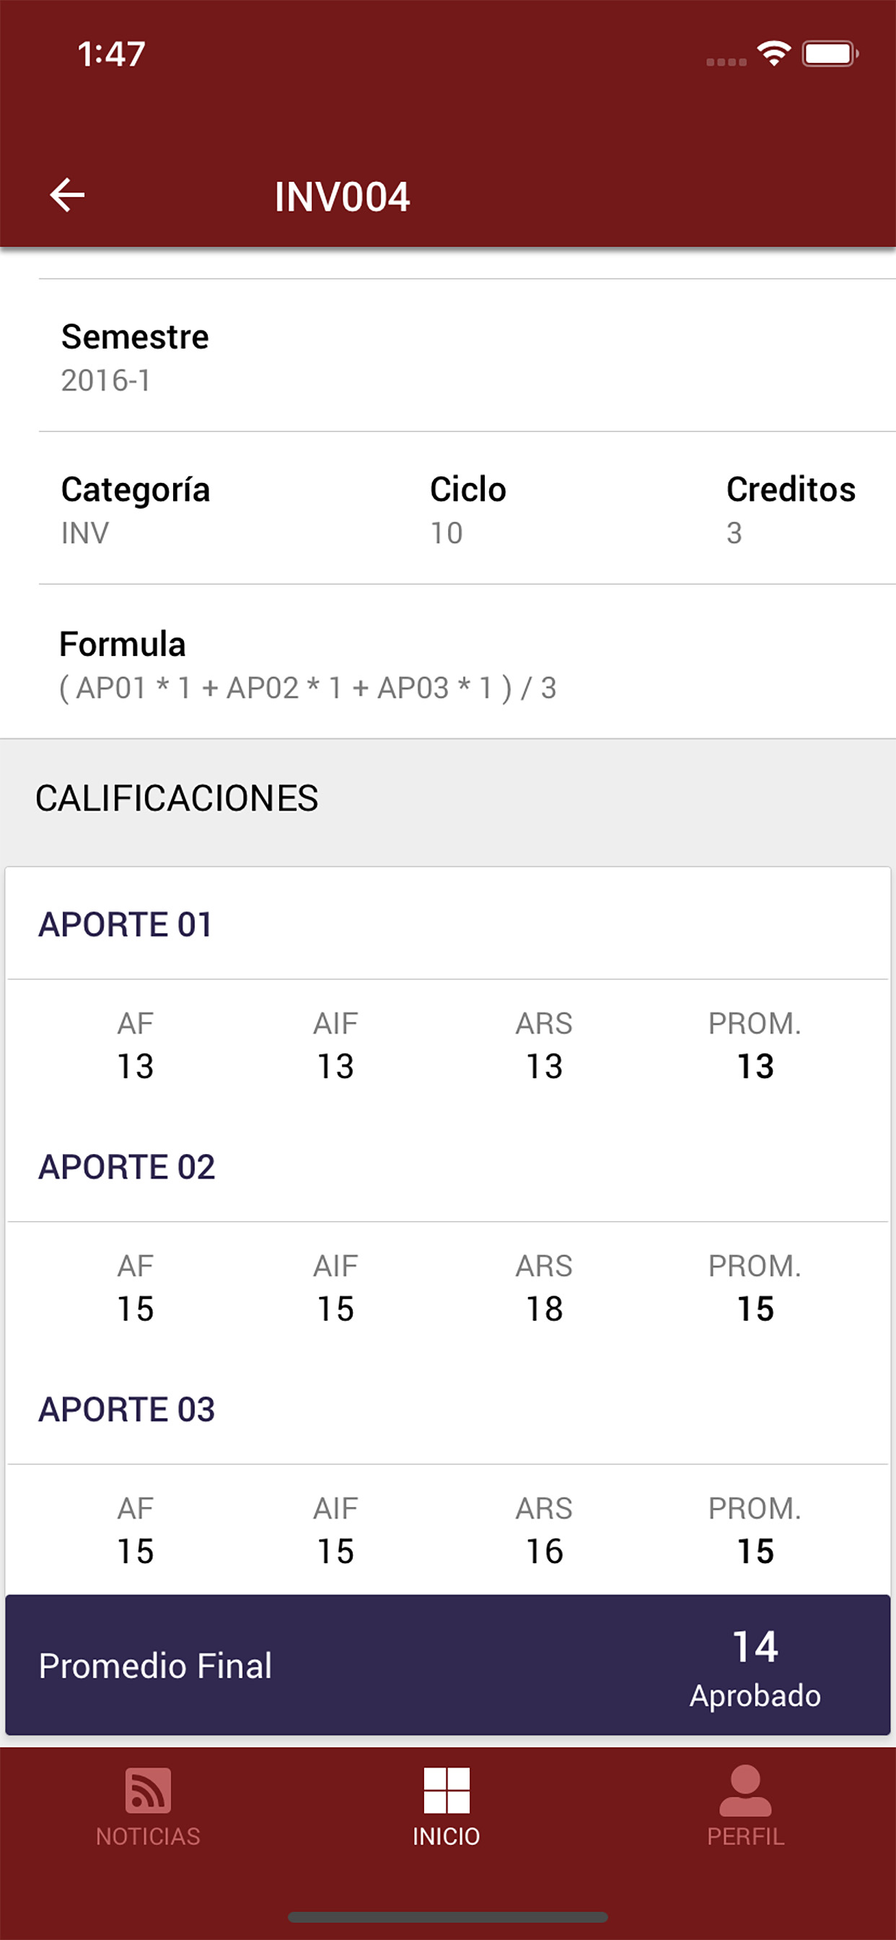Open the Perfil person icon

click(x=745, y=1790)
